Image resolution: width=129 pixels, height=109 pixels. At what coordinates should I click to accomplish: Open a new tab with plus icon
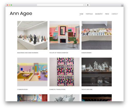pyautogui.click(x=122, y=6)
